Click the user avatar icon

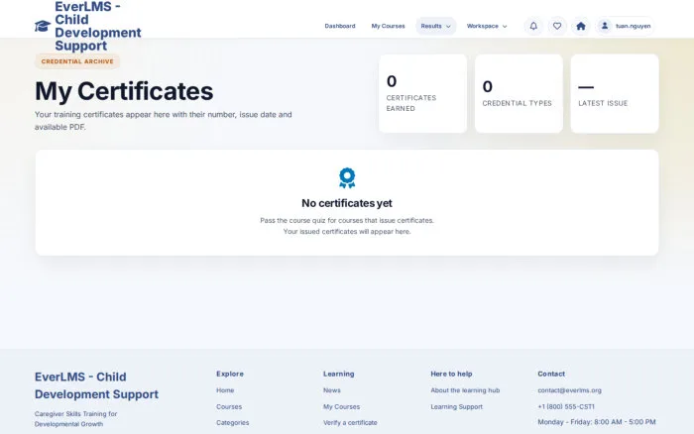coord(605,26)
